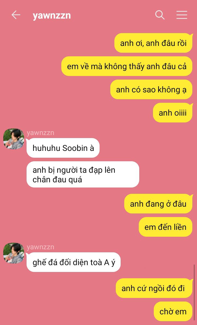Select the 'chờ em' message bubble
The image size is (197, 325).
click(173, 312)
